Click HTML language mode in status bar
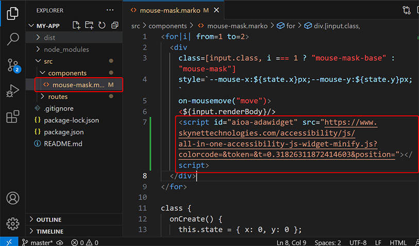This screenshot has height=246, width=419. (x=398, y=242)
